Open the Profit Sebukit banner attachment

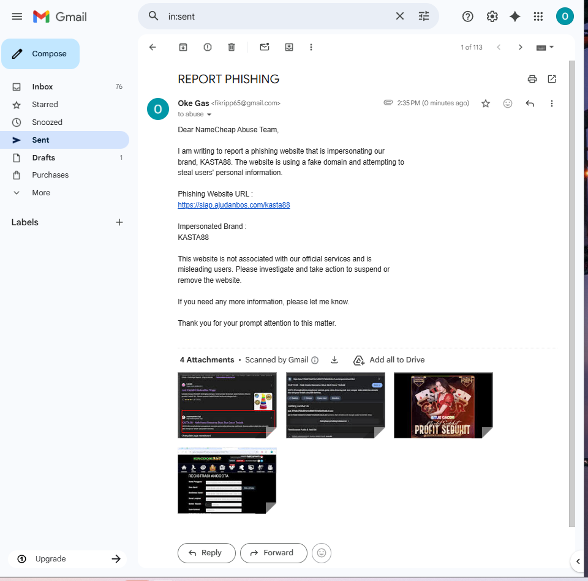coord(443,405)
